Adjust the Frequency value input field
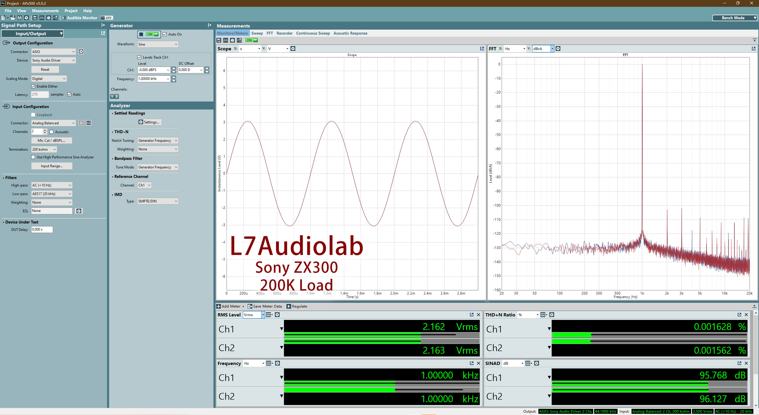The height and width of the screenshot is (415, 759). point(151,79)
